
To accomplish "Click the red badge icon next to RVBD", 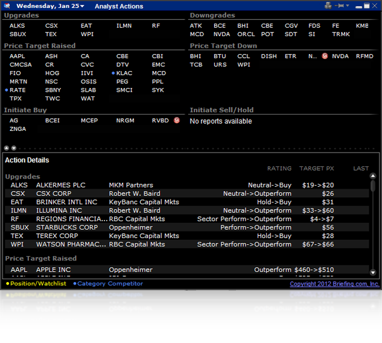I will (x=177, y=120).
